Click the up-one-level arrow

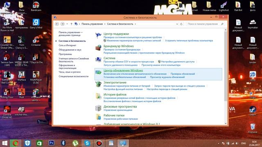tap(71, 24)
